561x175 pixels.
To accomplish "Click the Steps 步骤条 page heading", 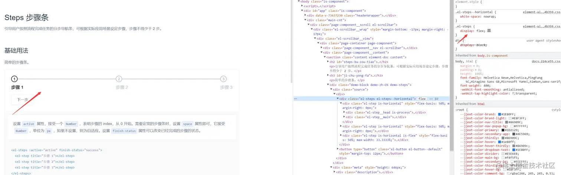I will pyautogui.click(x=26, y=17).
